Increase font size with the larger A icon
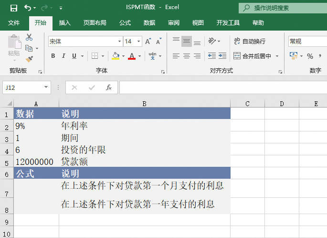The width and height of the screenshot is (327, 238). [148, 42]
